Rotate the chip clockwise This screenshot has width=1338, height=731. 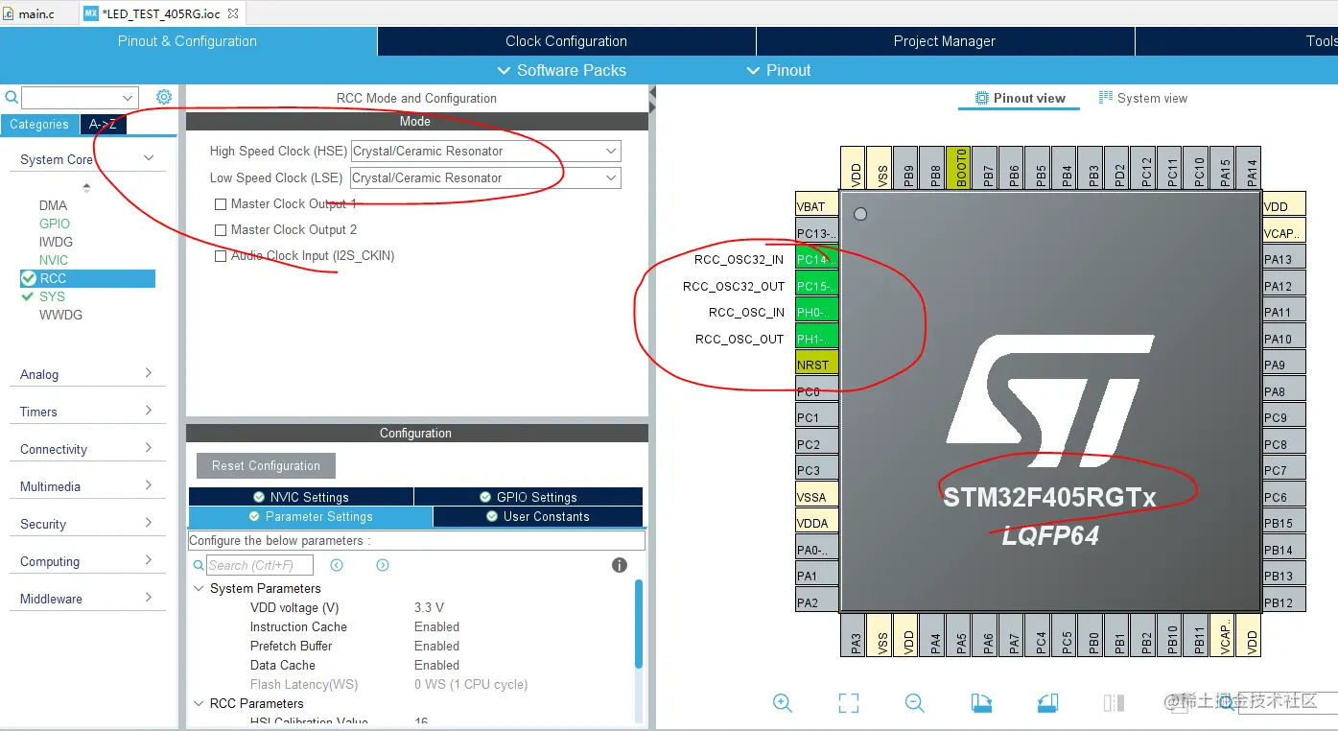tap(981, 703)
